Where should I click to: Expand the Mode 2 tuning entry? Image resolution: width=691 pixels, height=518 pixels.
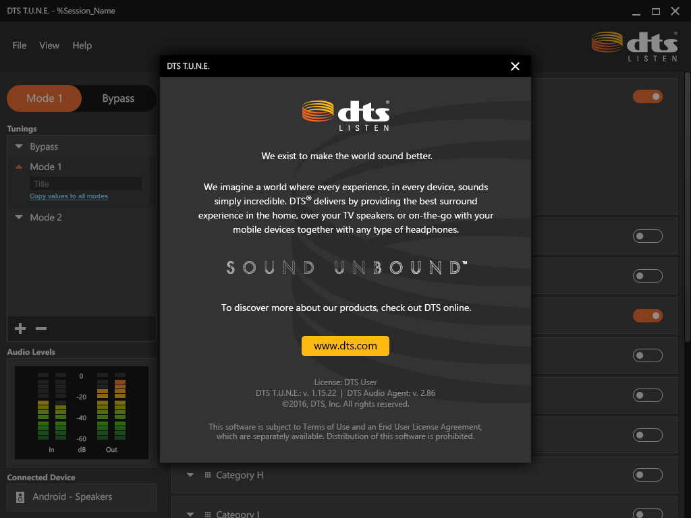(x=19, y=217)
